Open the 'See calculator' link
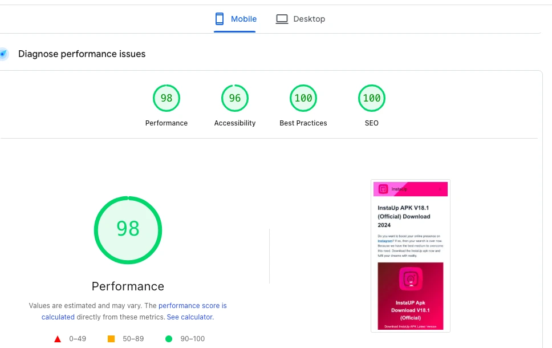 point(189,317)
